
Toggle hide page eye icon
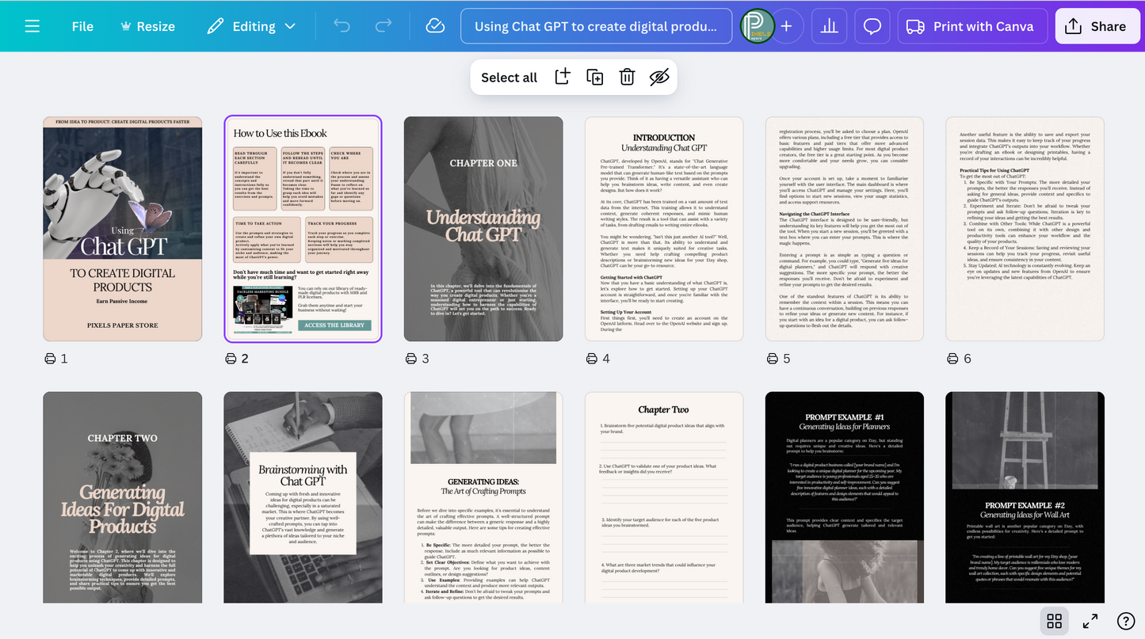coord(659,77)
